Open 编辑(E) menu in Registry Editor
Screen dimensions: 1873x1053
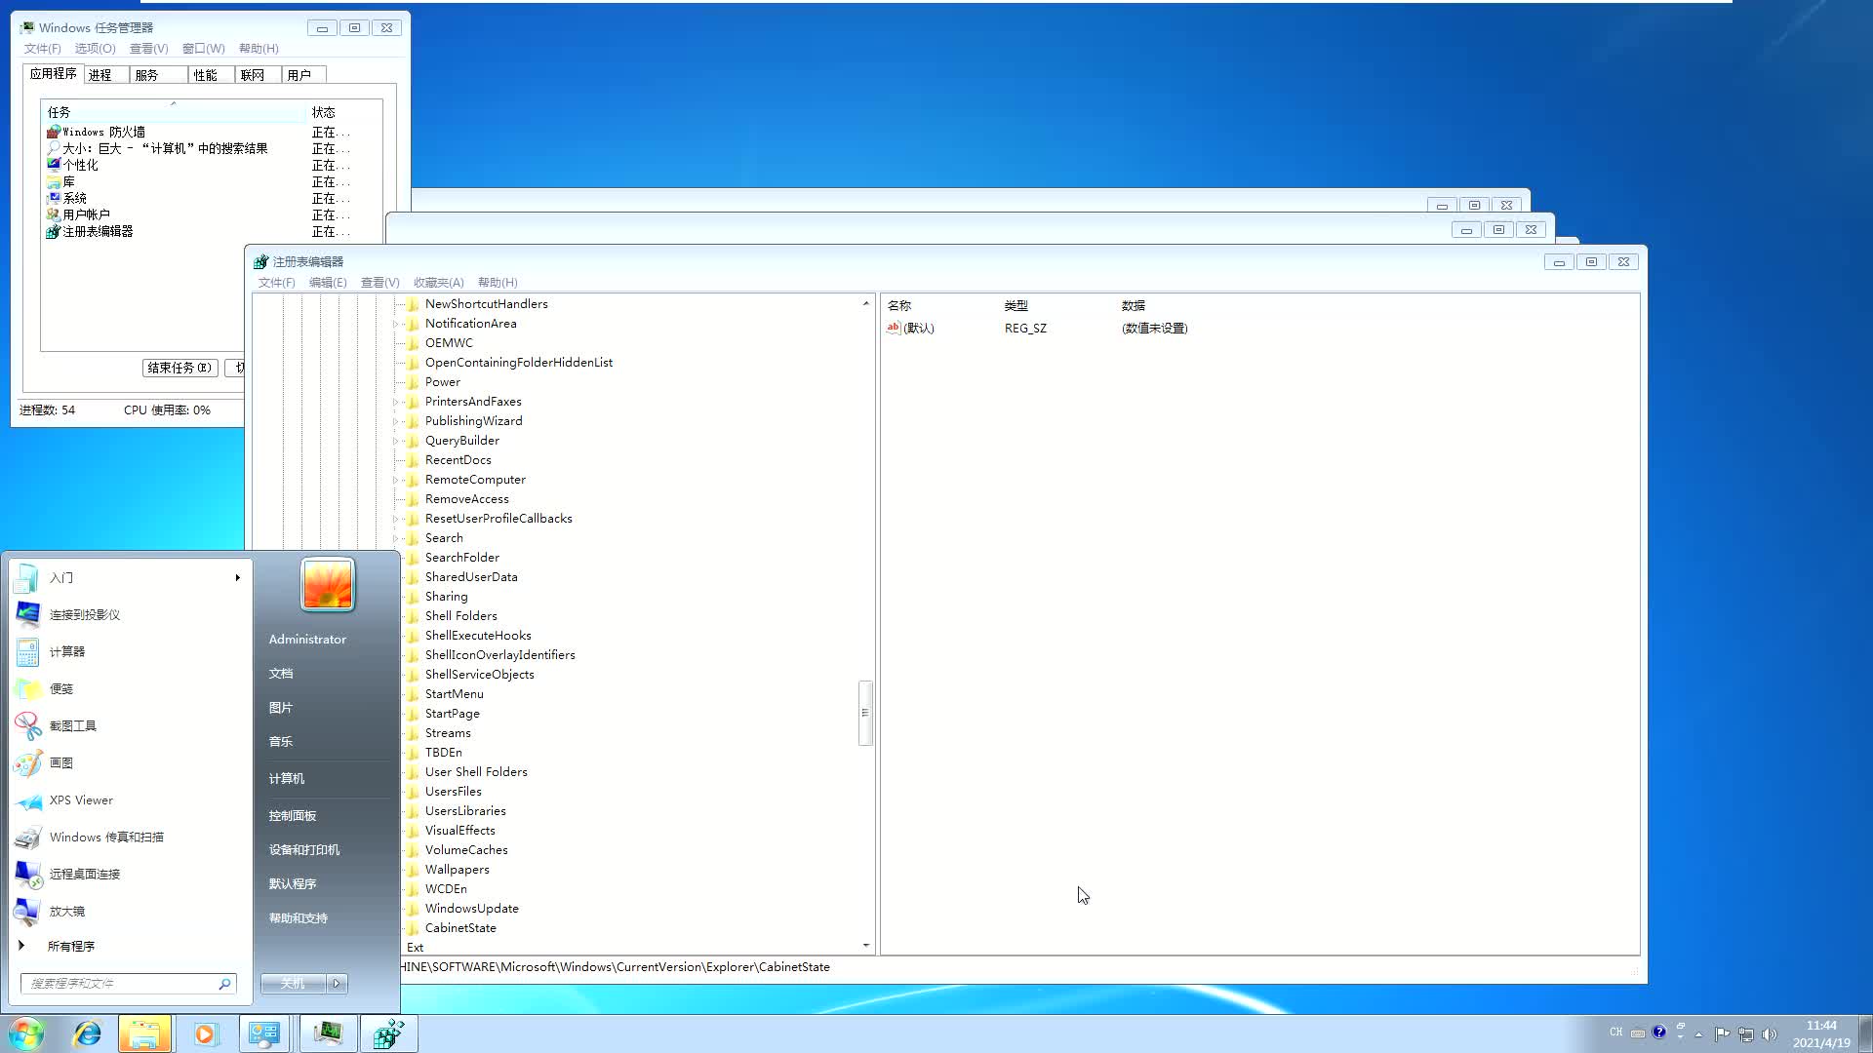pyautogui.click(x=328, y=283)
